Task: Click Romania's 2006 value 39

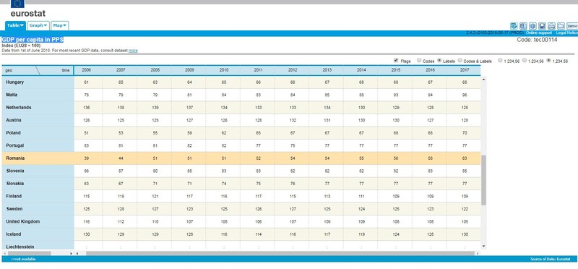Action: click(86, 158)
